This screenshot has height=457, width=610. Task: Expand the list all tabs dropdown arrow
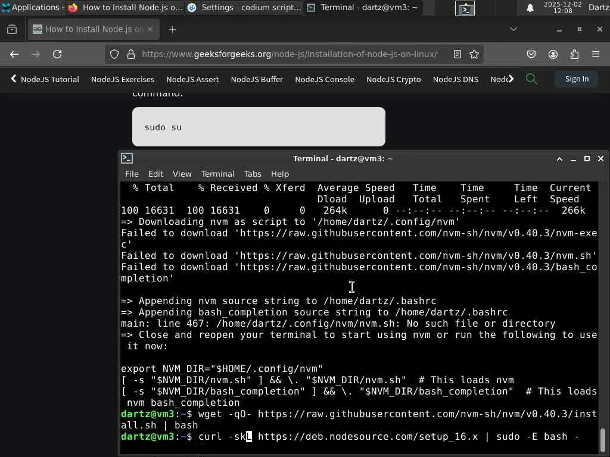pos(513,29)
